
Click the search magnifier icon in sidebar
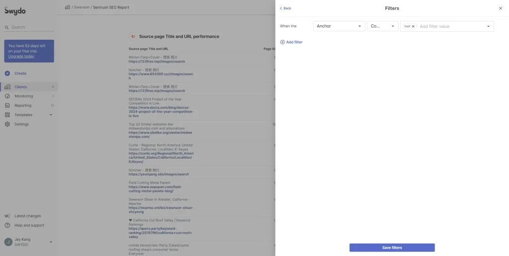click(x=7, y=28)
